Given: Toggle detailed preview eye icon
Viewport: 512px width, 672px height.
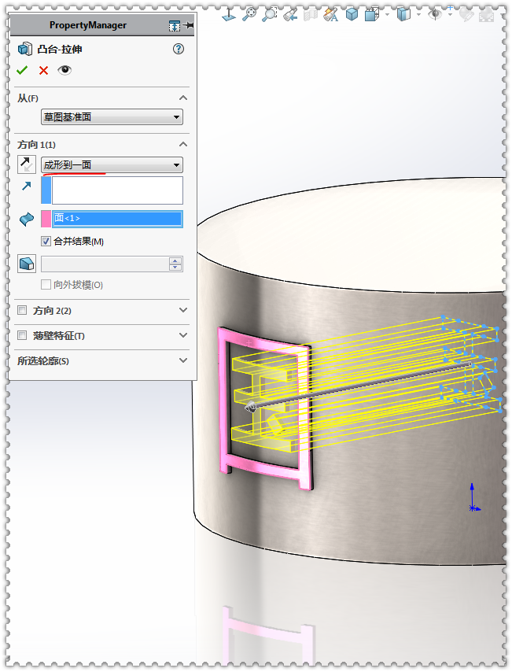Looking at the screenshot, I should [64, 70].
